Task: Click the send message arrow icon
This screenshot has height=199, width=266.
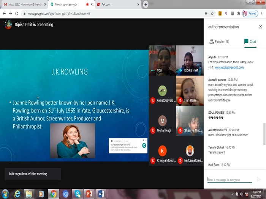Action: pyautogui.click(x=258, y=179)
